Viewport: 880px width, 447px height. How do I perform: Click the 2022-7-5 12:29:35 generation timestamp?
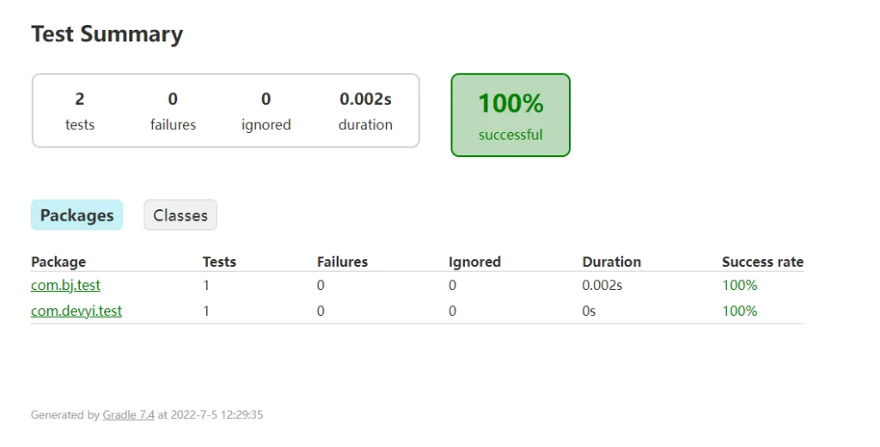pyautogui.click(x=217, y=415)
